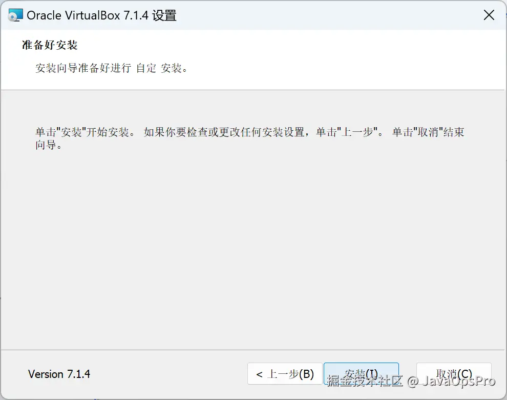This screenshot has height=400, width=507.
Task: Click the quoted "上一步" in the instruction text
Action: [357, 132]
